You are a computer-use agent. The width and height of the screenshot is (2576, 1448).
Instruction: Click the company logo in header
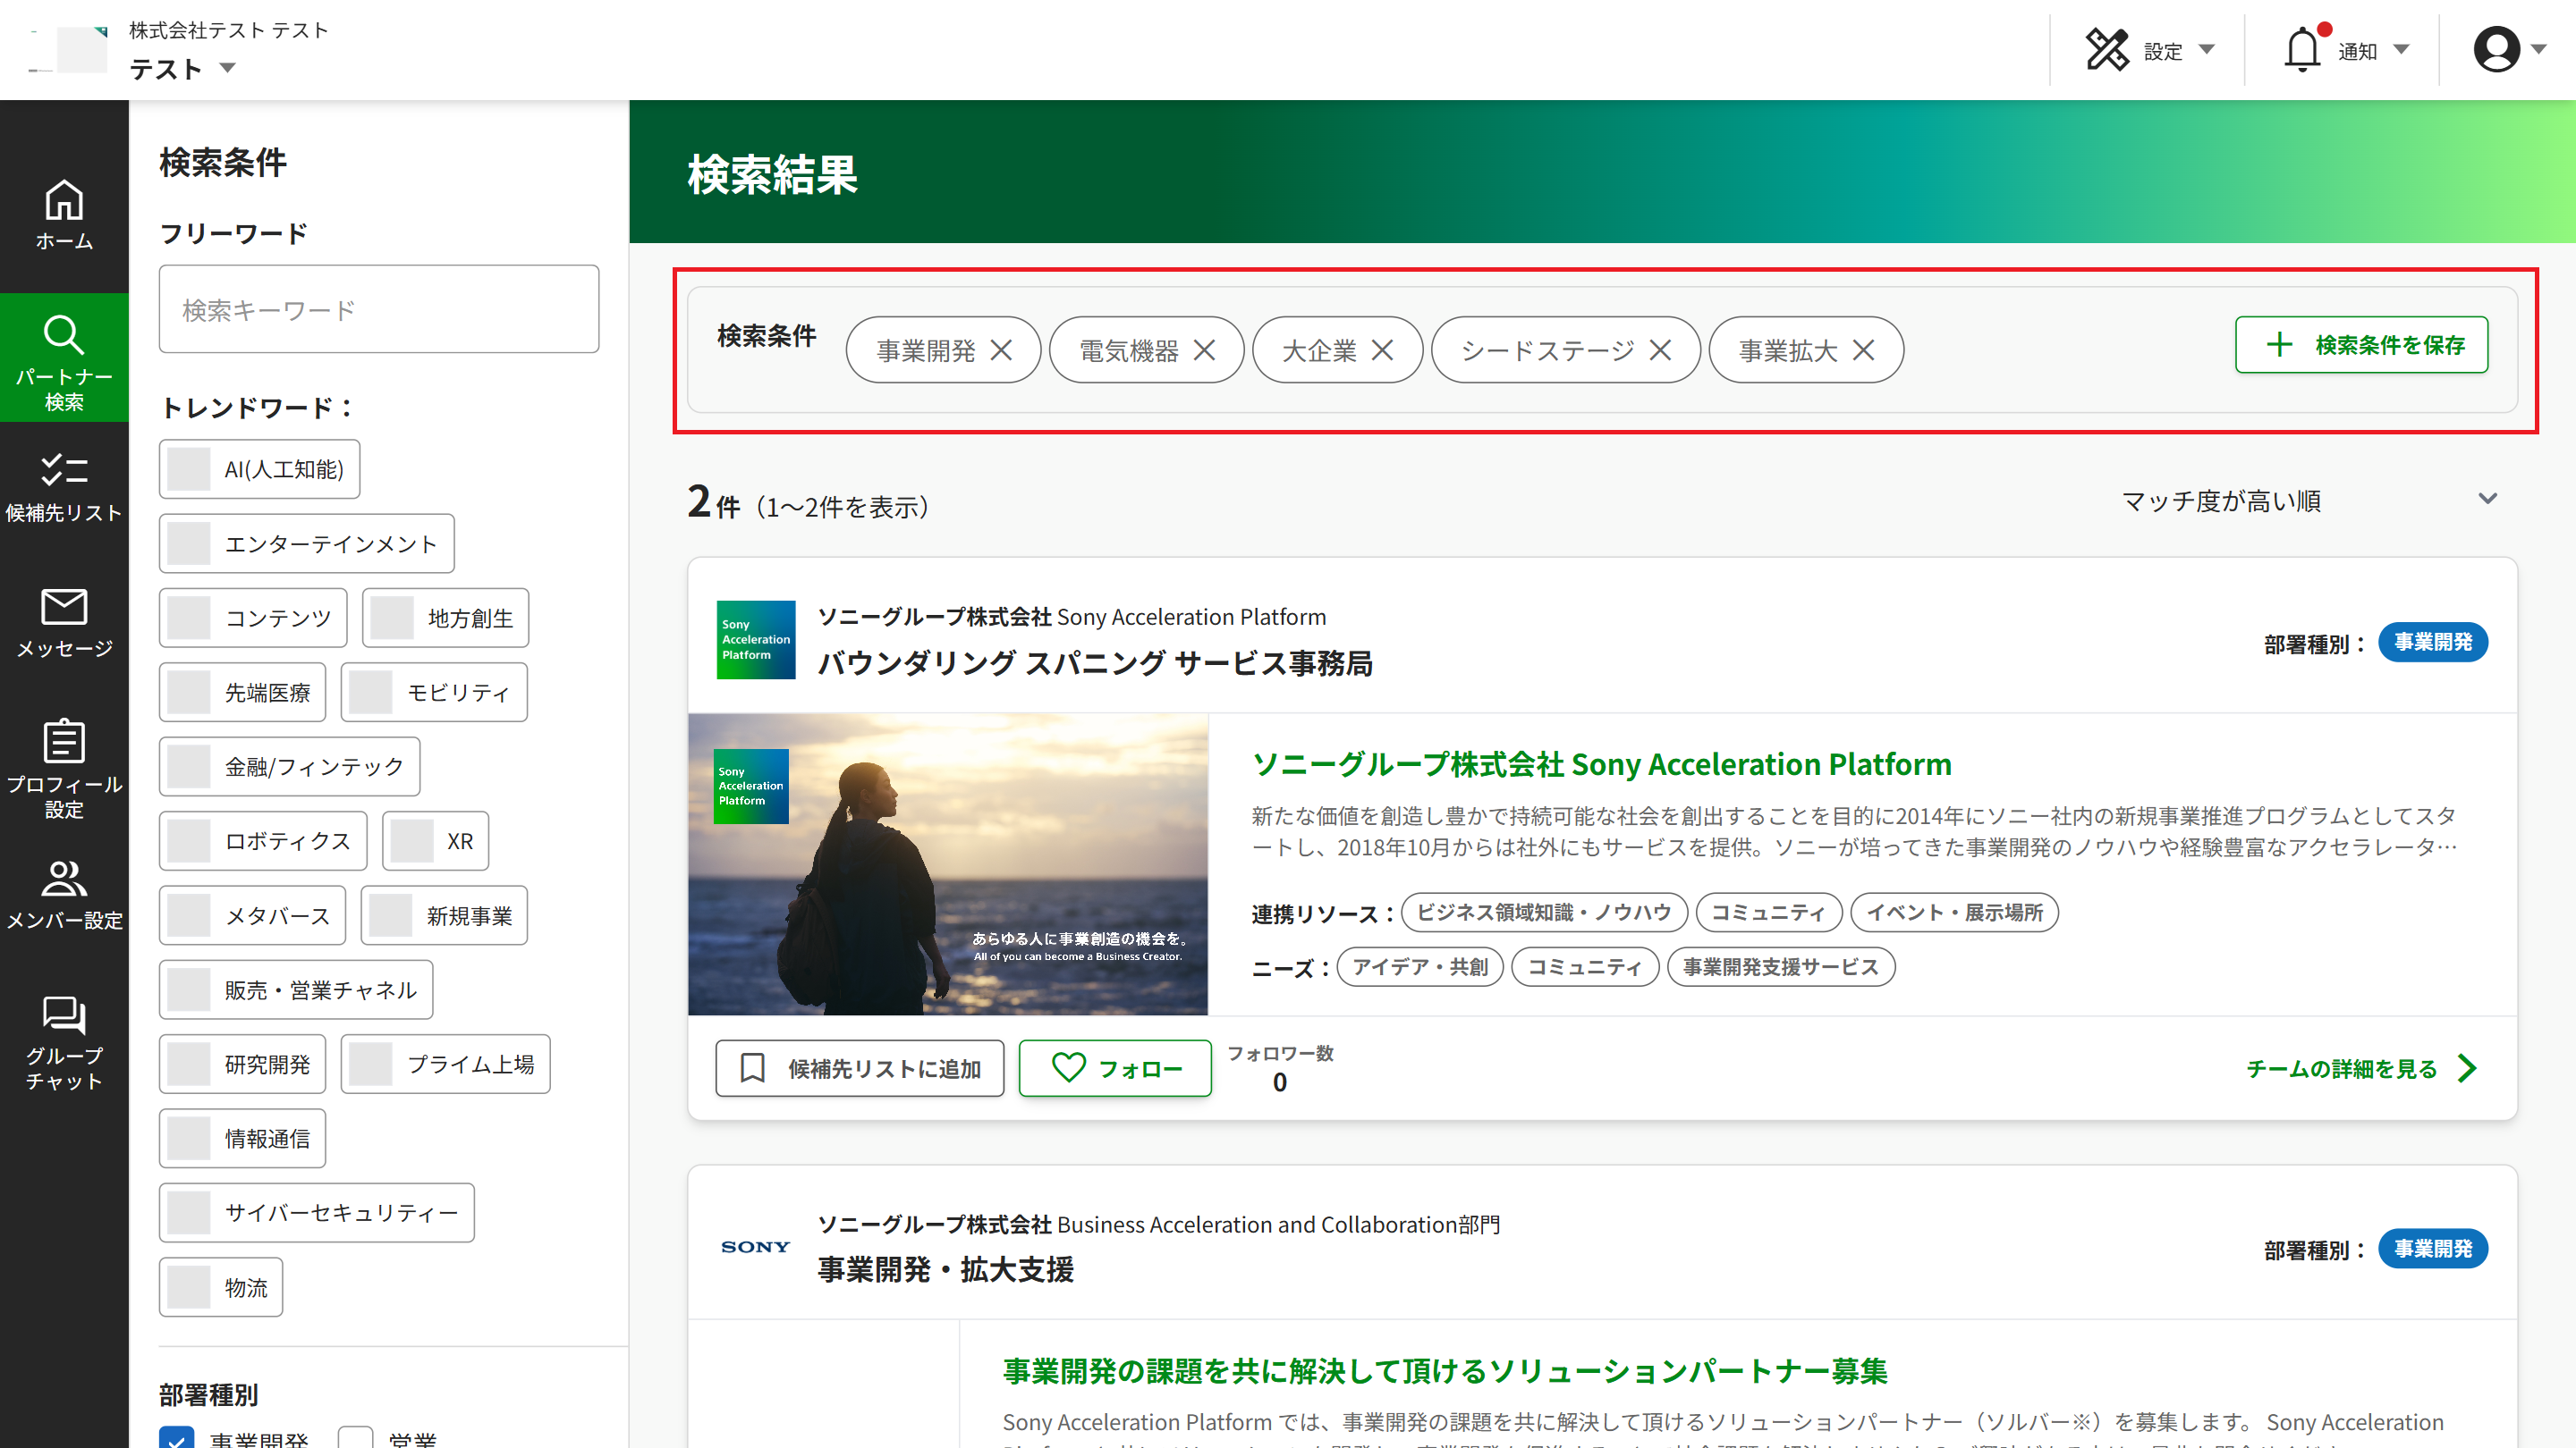click(68, 49)
